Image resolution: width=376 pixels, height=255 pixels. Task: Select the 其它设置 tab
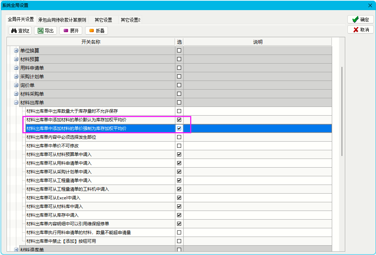tap(103, 20)
